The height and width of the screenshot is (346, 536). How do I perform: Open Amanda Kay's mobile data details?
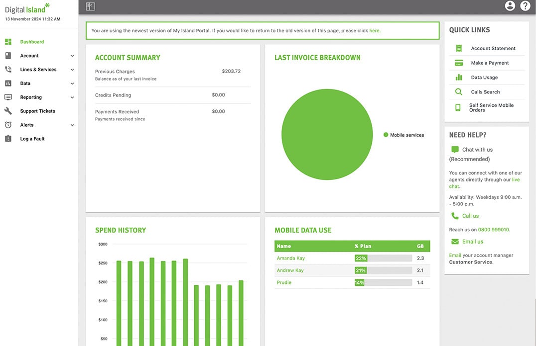point(290,258)
